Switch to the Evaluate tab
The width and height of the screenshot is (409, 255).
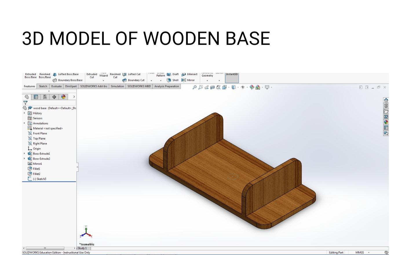pos(56,86)
